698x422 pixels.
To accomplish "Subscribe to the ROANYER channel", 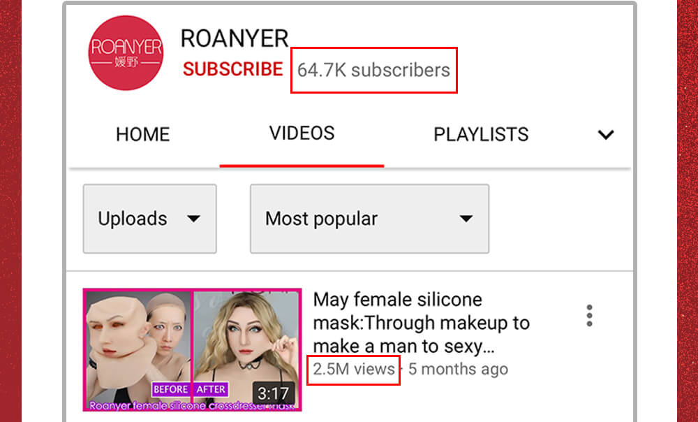I will pos(233,69).
